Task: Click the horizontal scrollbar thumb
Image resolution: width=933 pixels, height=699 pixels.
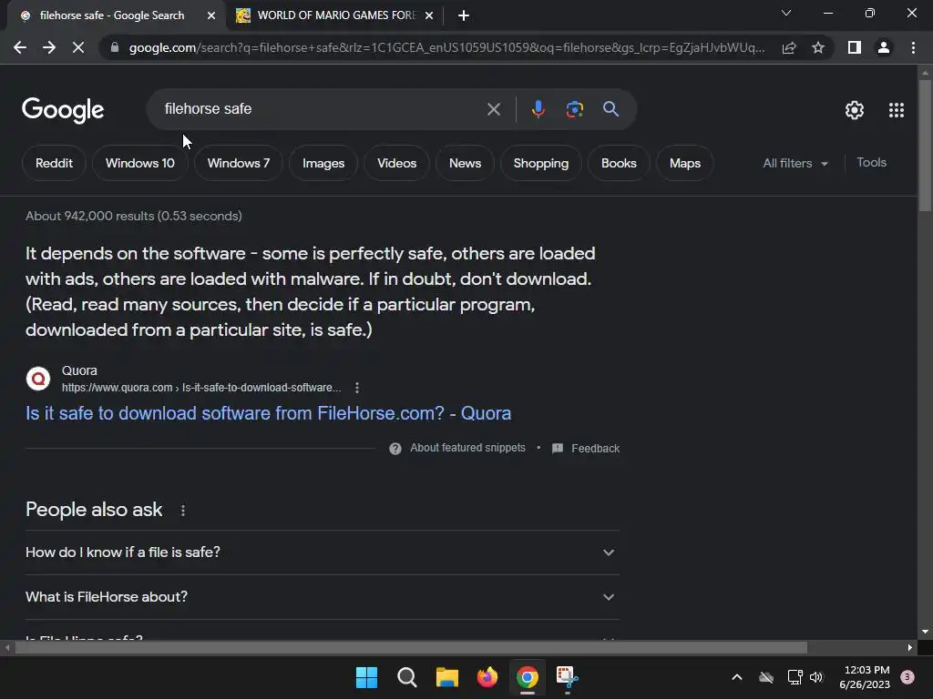Action: tap(411, 647)
